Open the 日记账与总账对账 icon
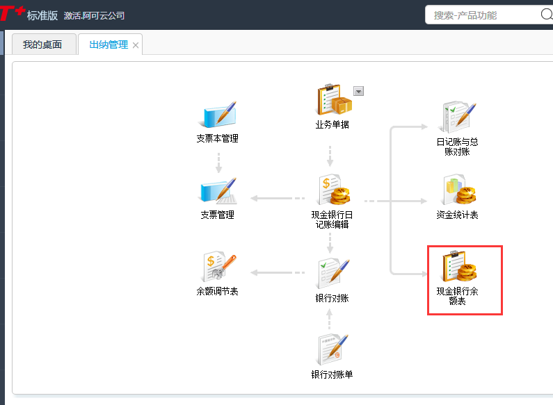Viewport: 553px width, 405px height. coord(458,117)
